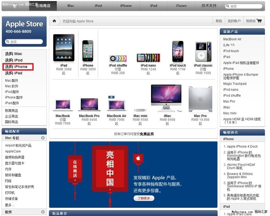Open the iTunes tab

[x=181, y=6]
